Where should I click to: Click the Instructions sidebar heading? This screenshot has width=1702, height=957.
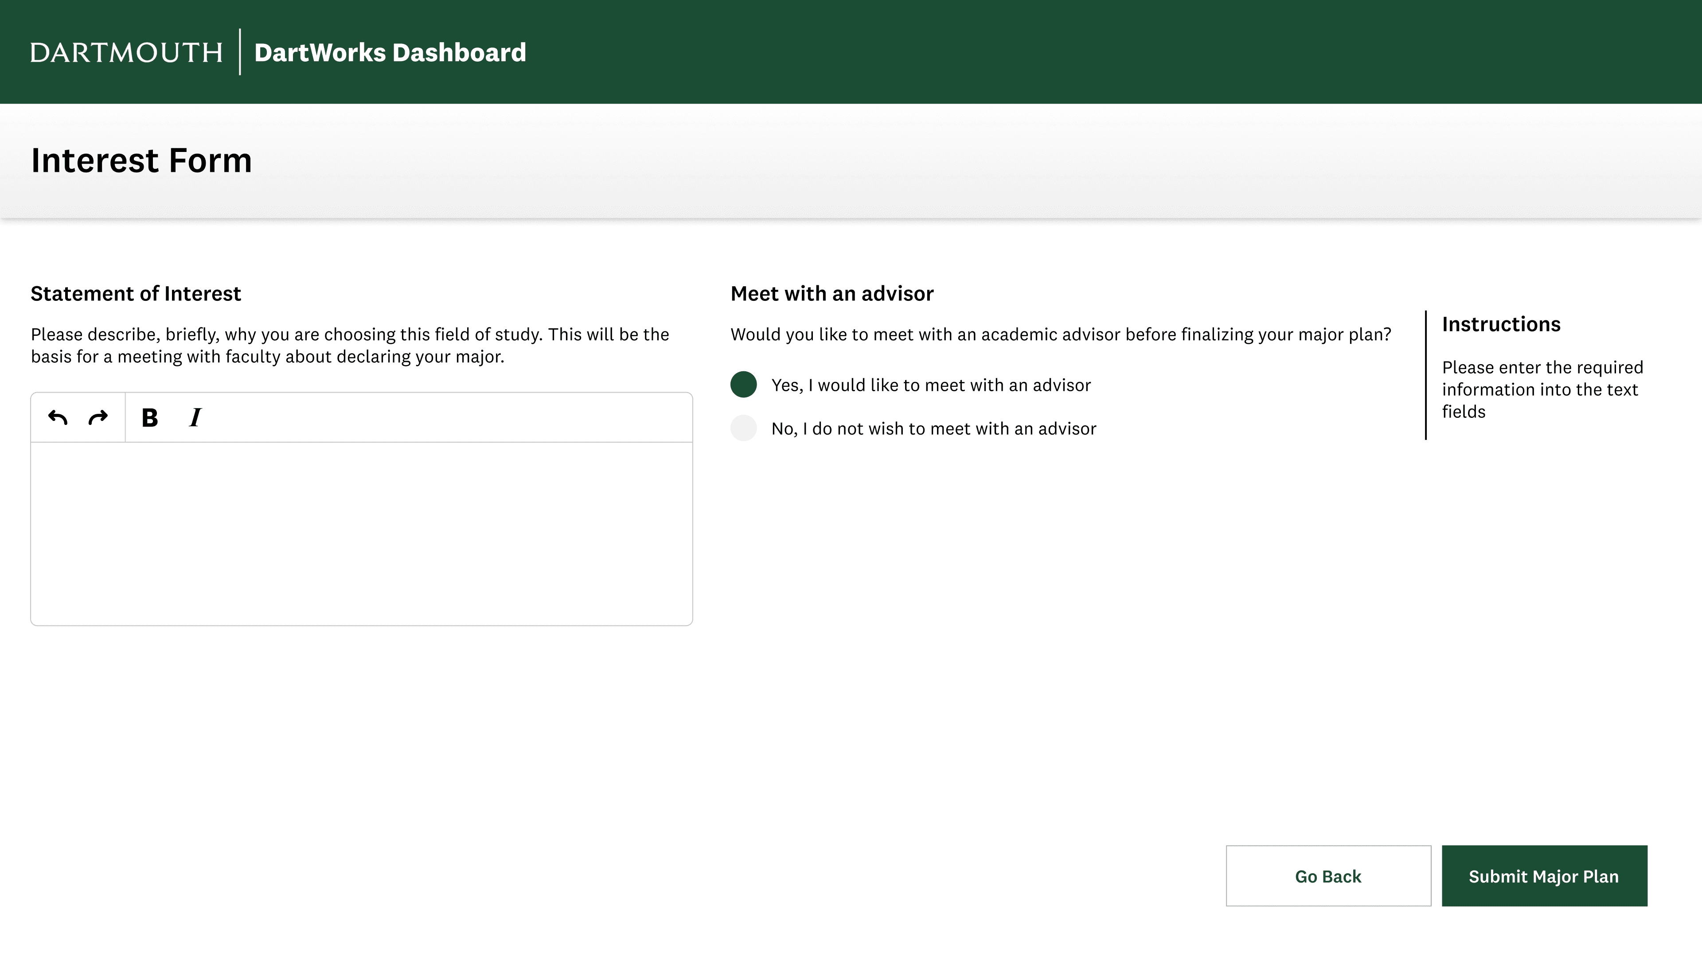[x=1500, y=324]
